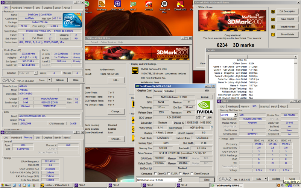Open the GPU-Z desktop shortcut
The width and height of the screenshot is (301, 188).
[133, 5]
